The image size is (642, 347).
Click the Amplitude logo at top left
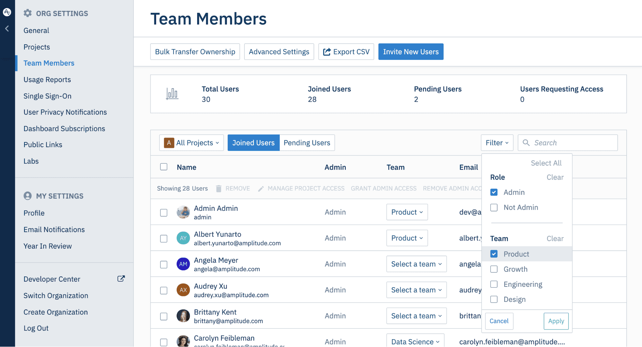7,12
